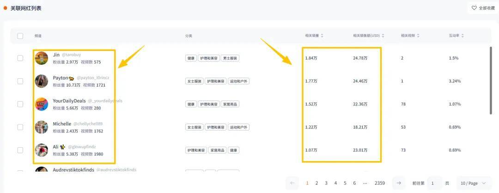499x193 pixels.
Task: Sort by 相关销量 column arrows
Action: click(x=322, y=36)
